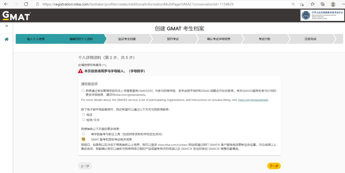
Task: Check the GMASS search service checkbox
Action: coord(83,91)
